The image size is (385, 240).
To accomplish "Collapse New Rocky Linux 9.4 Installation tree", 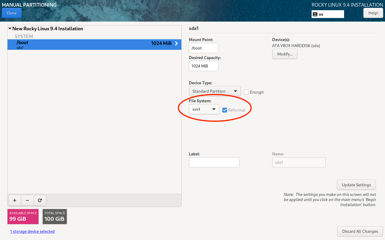I will click(10, 29).
